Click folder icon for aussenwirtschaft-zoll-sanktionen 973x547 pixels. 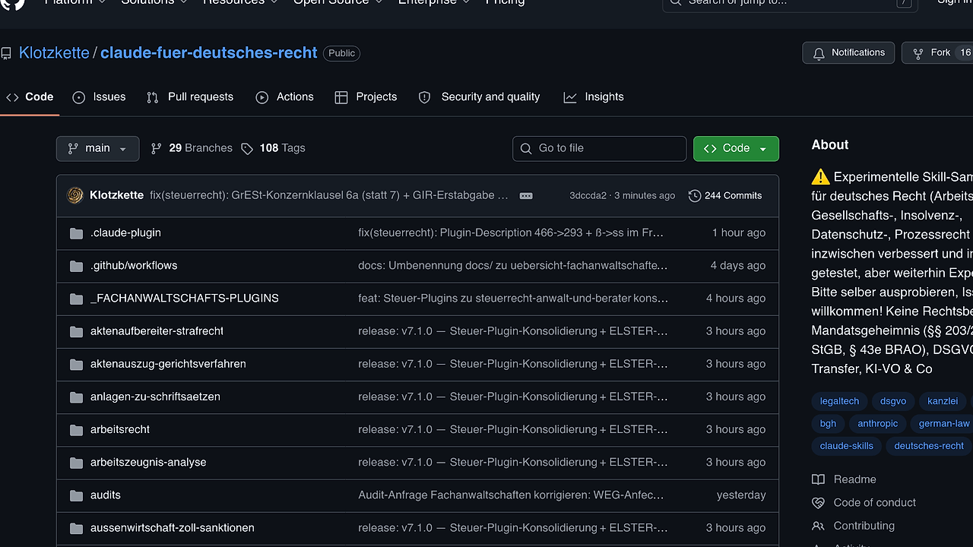click(76, 528)
